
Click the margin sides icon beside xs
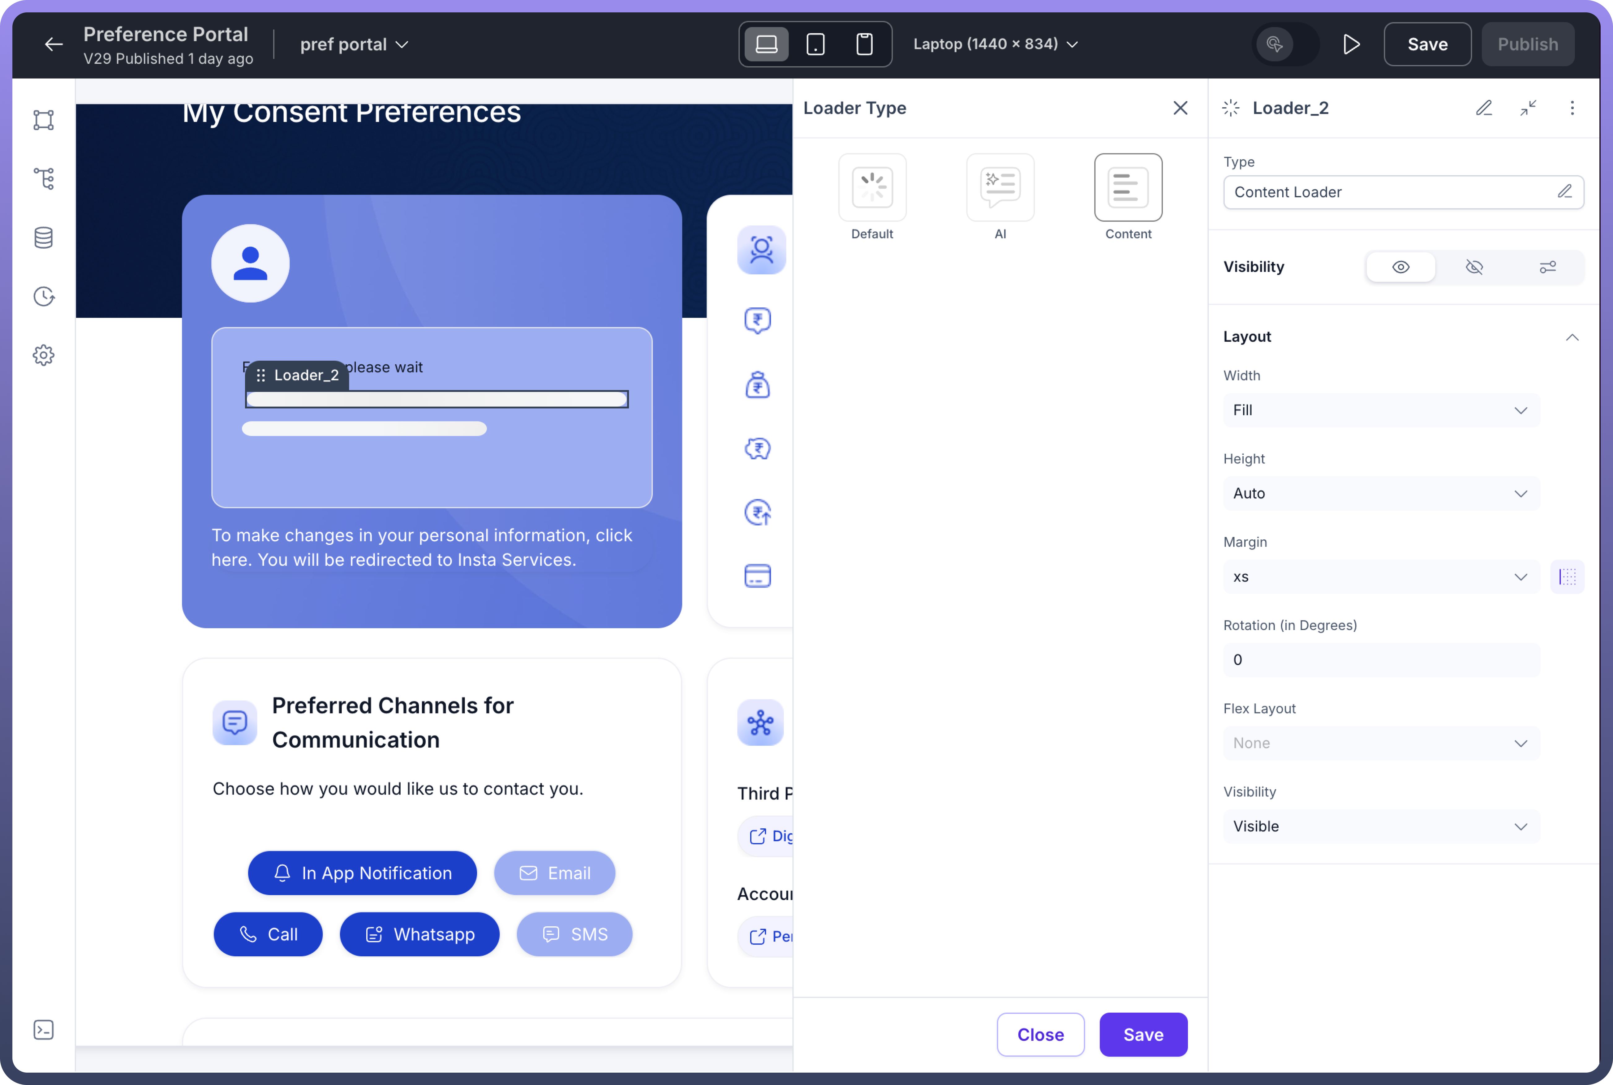coord(1567,577)
